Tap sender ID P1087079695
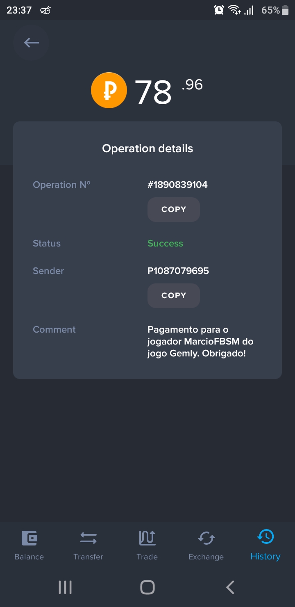295x607 pixels. (x=178, y=271)
